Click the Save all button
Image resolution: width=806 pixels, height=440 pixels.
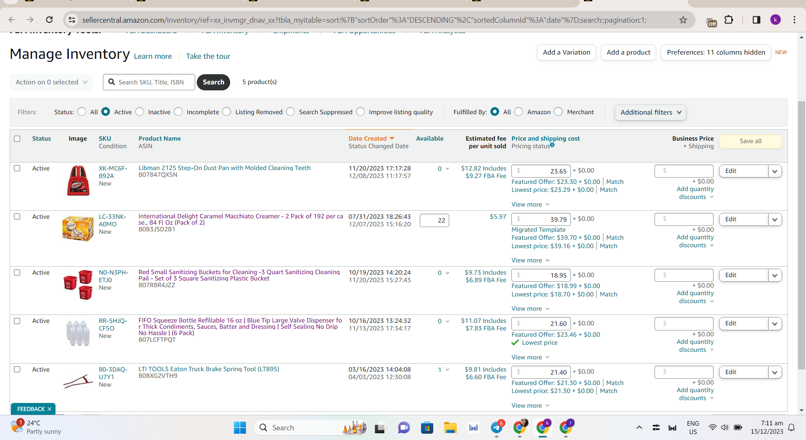click(x=751, y=141)
